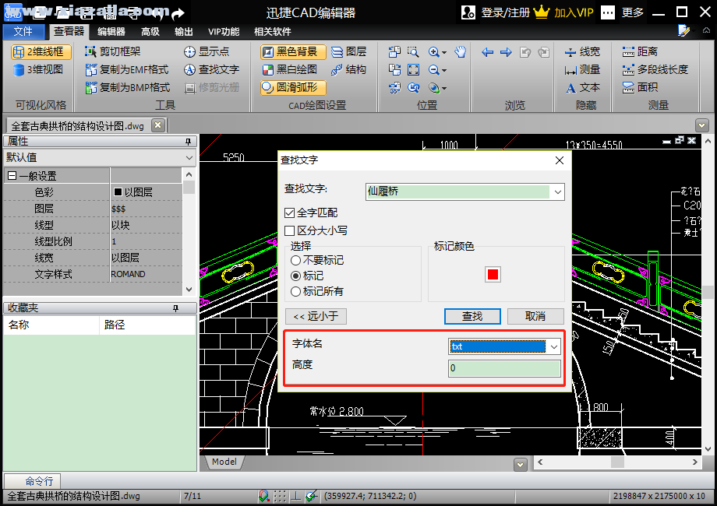Open zoom out dropdown arrow
This screenshot has width=717, height=506.
pos(444,70)
